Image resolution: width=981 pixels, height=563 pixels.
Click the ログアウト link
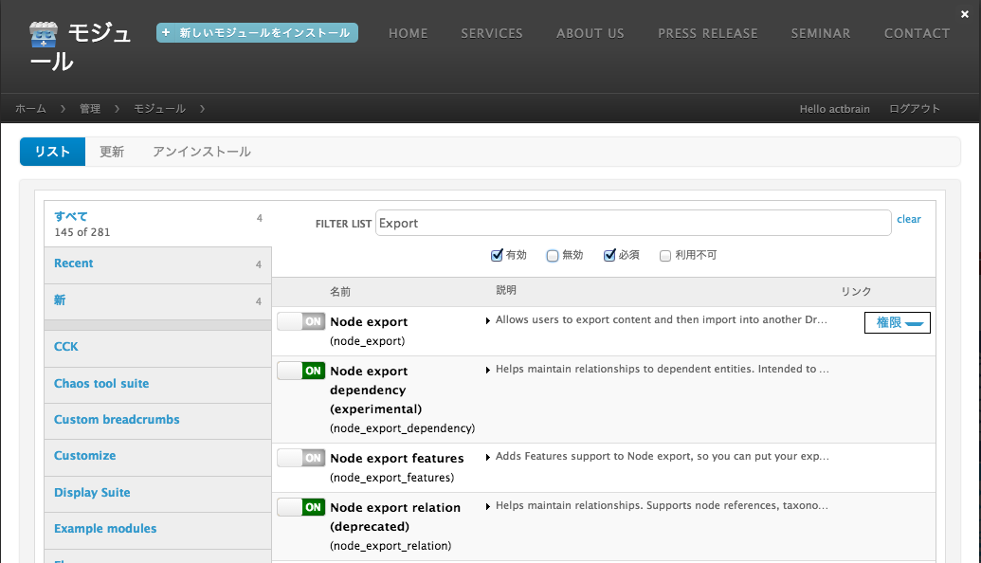click(x=913, y=109)
